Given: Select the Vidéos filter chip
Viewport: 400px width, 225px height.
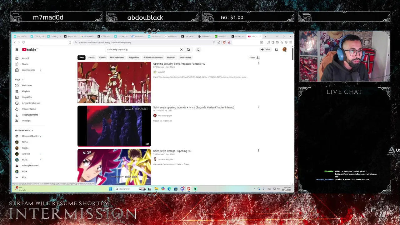Looking at the screenshot, I should point(102,57).
